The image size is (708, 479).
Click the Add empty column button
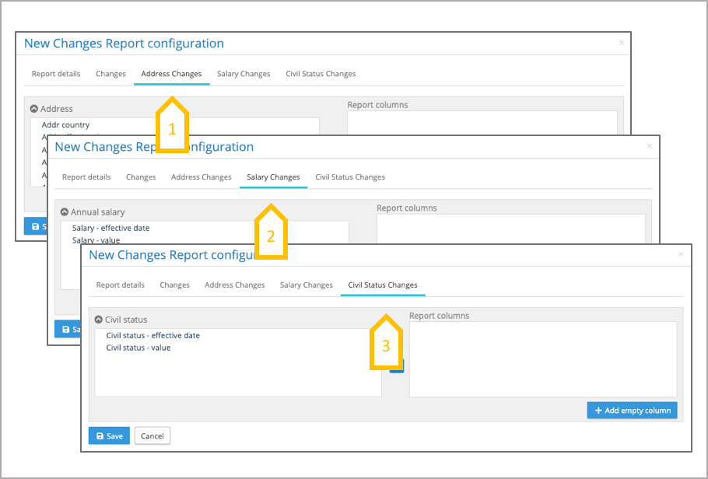point(632,410)
